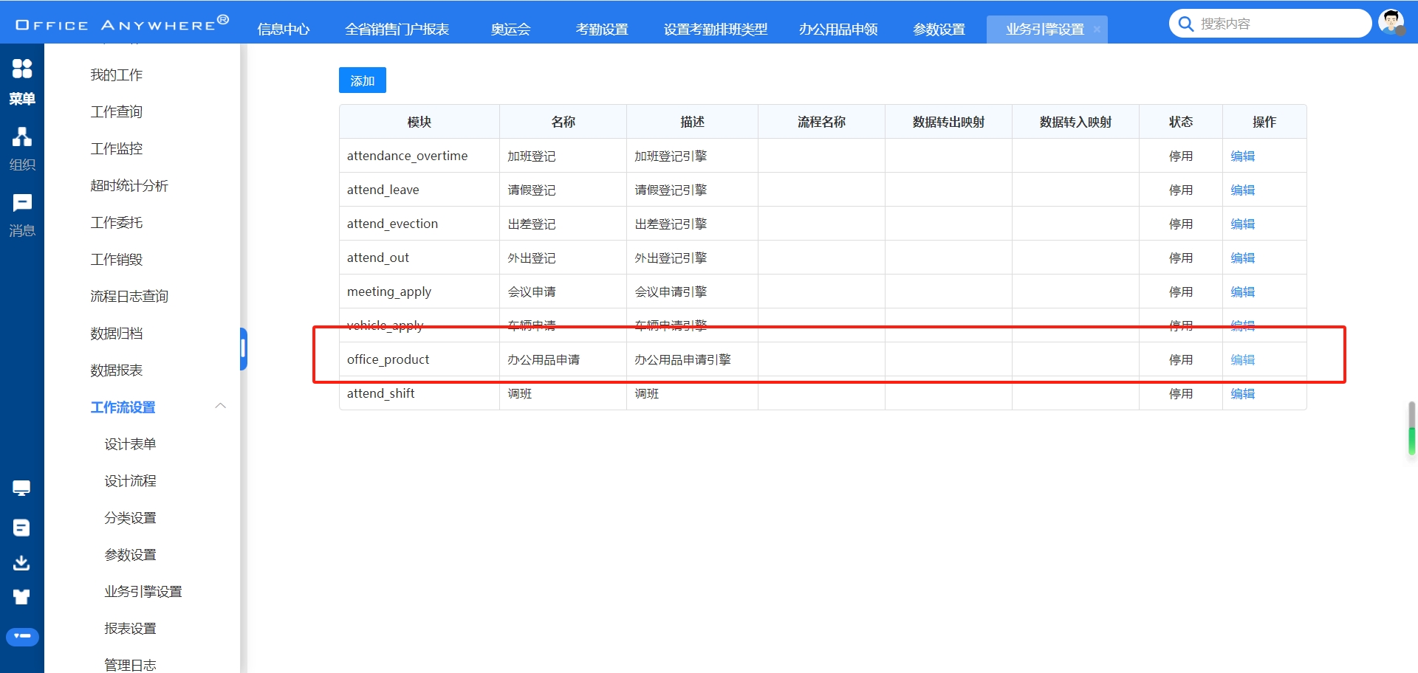Open 流程日志查询 in sidebar

pyautogui.click(x=129, y=296)
